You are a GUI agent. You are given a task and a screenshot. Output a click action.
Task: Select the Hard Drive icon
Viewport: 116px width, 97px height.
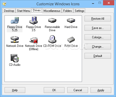click(71, 20)
